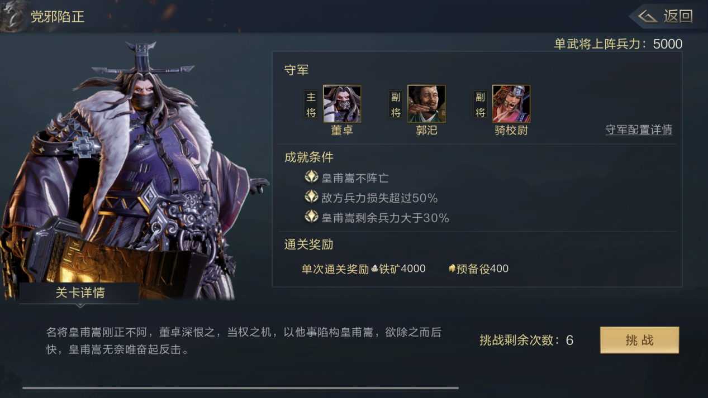Select 董卓 general portrait
The image size is (708, 398).
point(342,104)
